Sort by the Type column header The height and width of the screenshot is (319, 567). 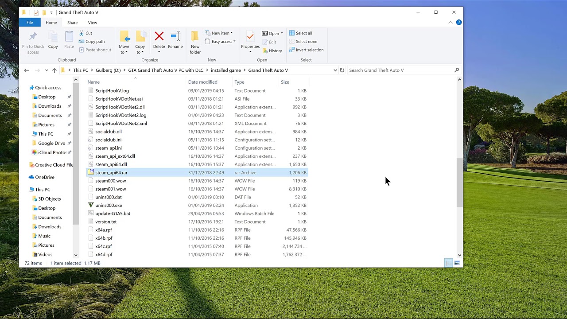coord(239,82)
